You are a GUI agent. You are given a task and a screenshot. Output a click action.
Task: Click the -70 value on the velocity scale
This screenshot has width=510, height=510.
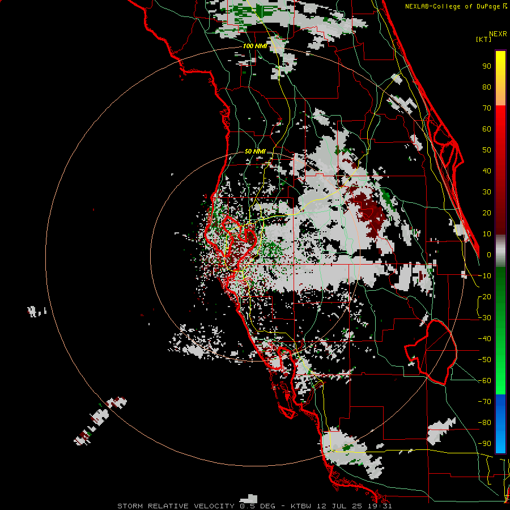point(484,402)
